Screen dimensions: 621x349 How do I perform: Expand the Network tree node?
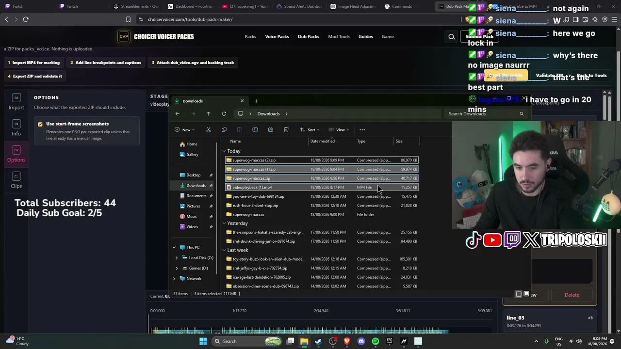174,279
